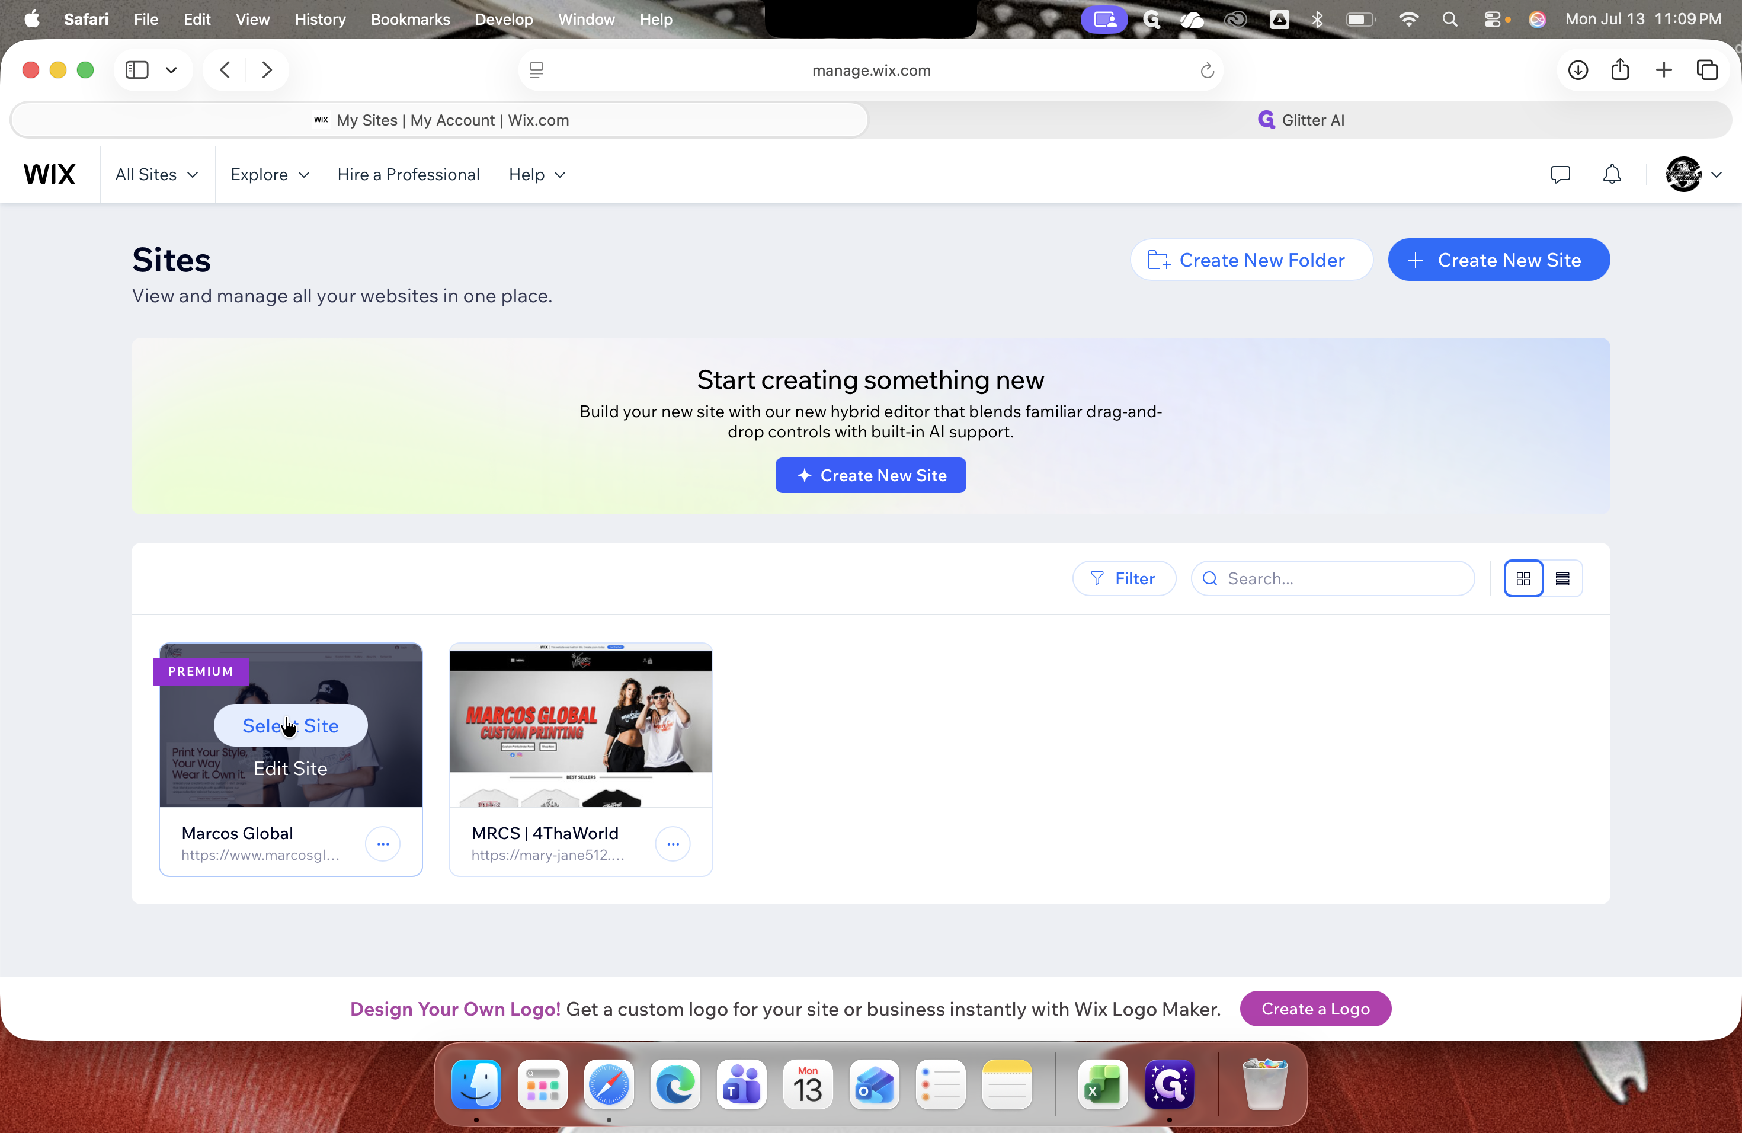Image resolution: width=1742 pixels, height=1133 pixels.
Task: Switch to the Glitter AI tab
Action: [x=1300, y=120]
